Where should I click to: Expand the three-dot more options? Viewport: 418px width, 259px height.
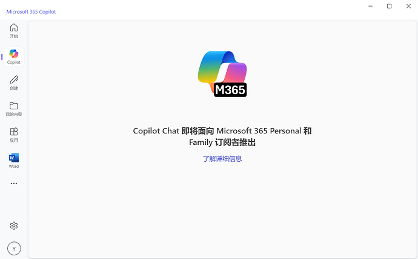tap(13, 184)
